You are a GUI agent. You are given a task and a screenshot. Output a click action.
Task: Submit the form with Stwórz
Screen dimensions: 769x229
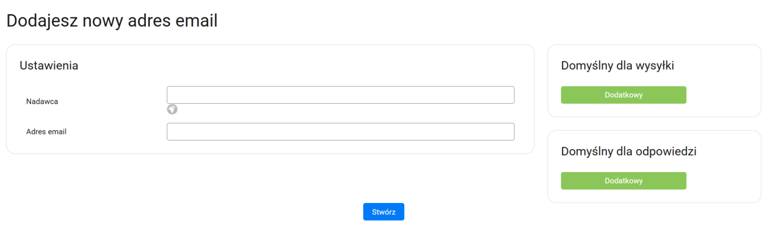[383, 212]
